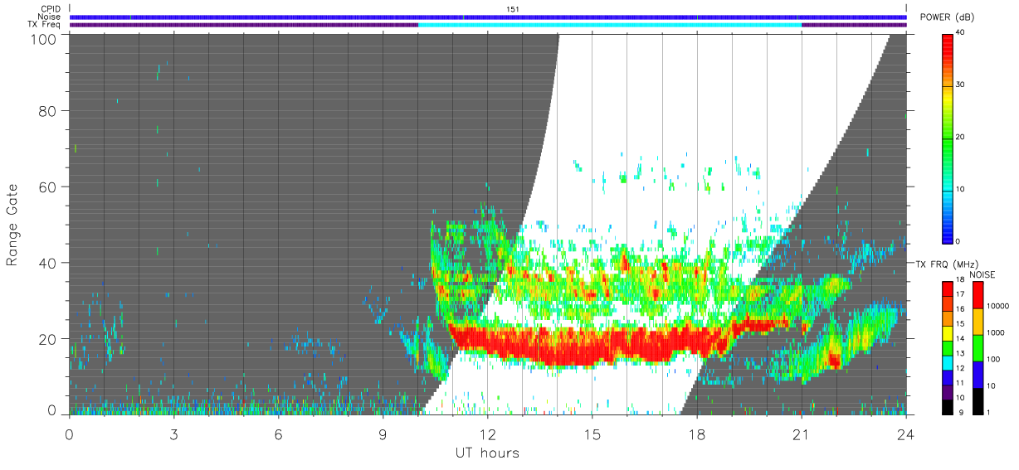Click the NOISE legend title

pyautogui.click(x=984, y=274)
